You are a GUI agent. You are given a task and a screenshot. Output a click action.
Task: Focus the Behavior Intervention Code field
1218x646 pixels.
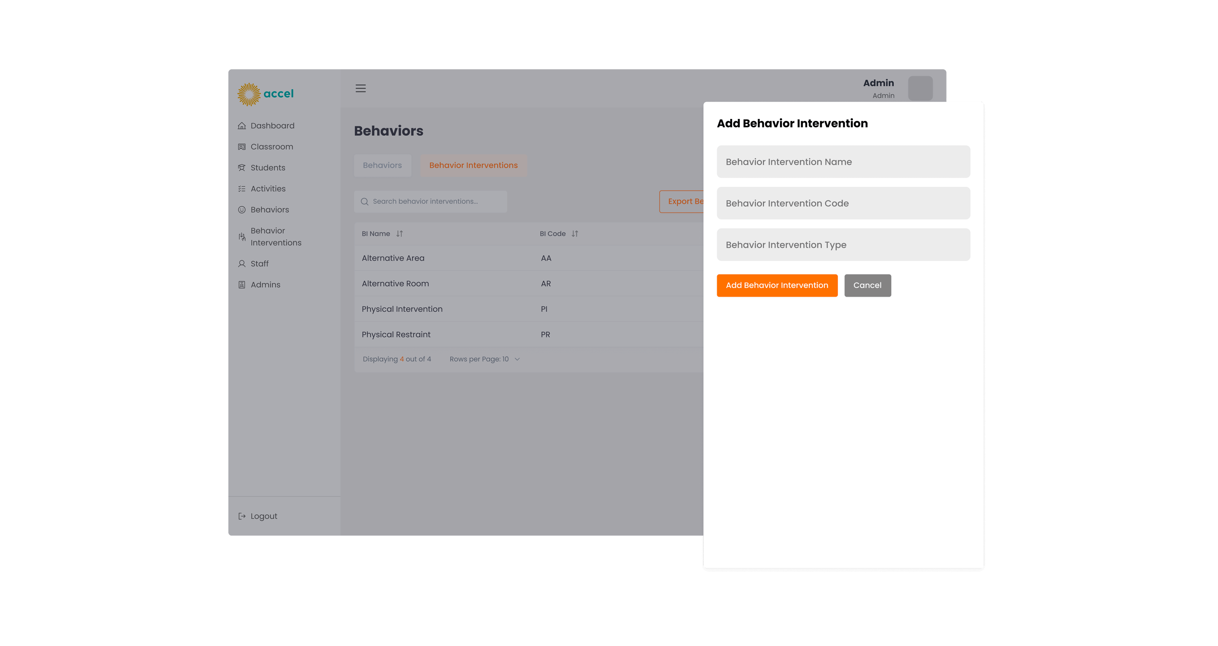[x=843, y=203]
